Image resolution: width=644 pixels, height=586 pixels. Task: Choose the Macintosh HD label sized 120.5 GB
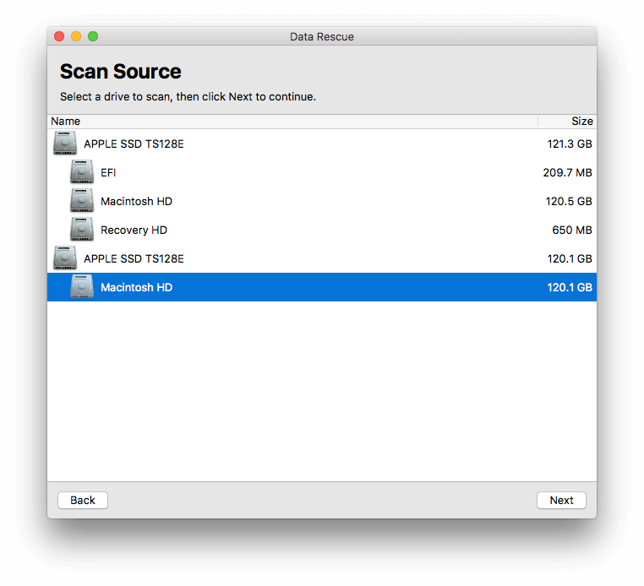coord(136,202)
